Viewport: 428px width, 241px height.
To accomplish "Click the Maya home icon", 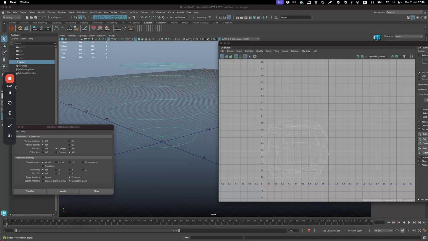I will [4, 213].
